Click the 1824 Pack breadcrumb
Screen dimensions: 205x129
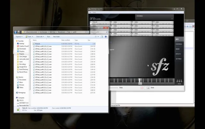52,32
